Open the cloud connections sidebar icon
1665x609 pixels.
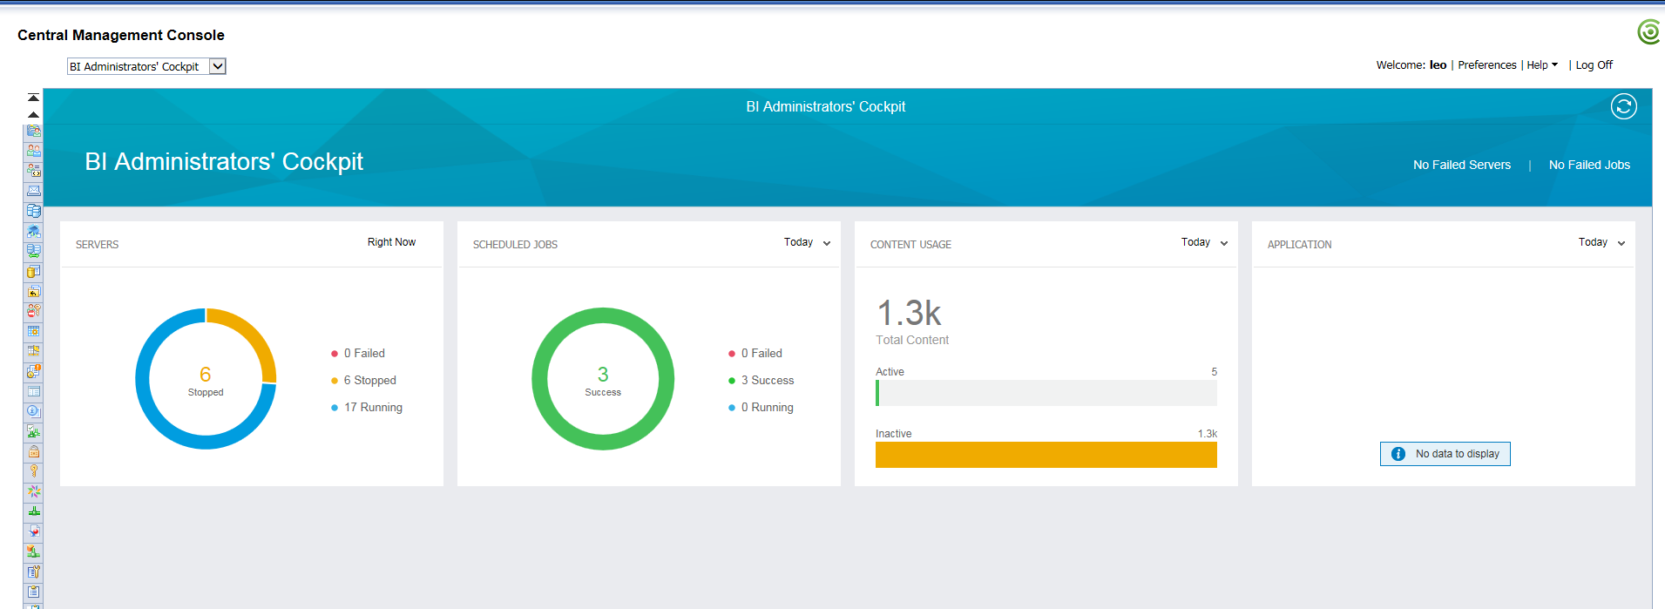[x=33, y=231]
